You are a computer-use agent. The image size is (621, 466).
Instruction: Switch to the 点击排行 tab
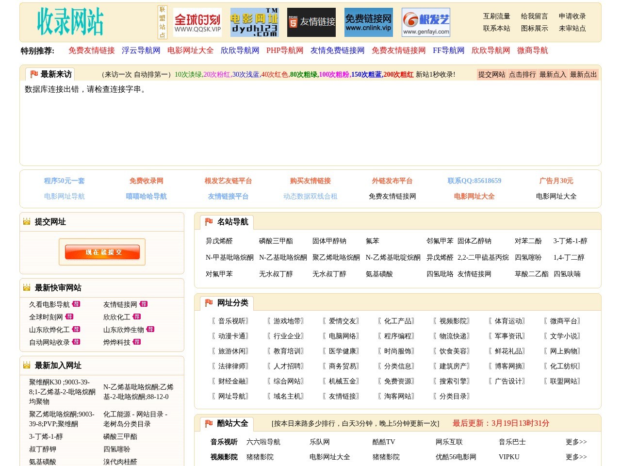[x=523, y=74]
